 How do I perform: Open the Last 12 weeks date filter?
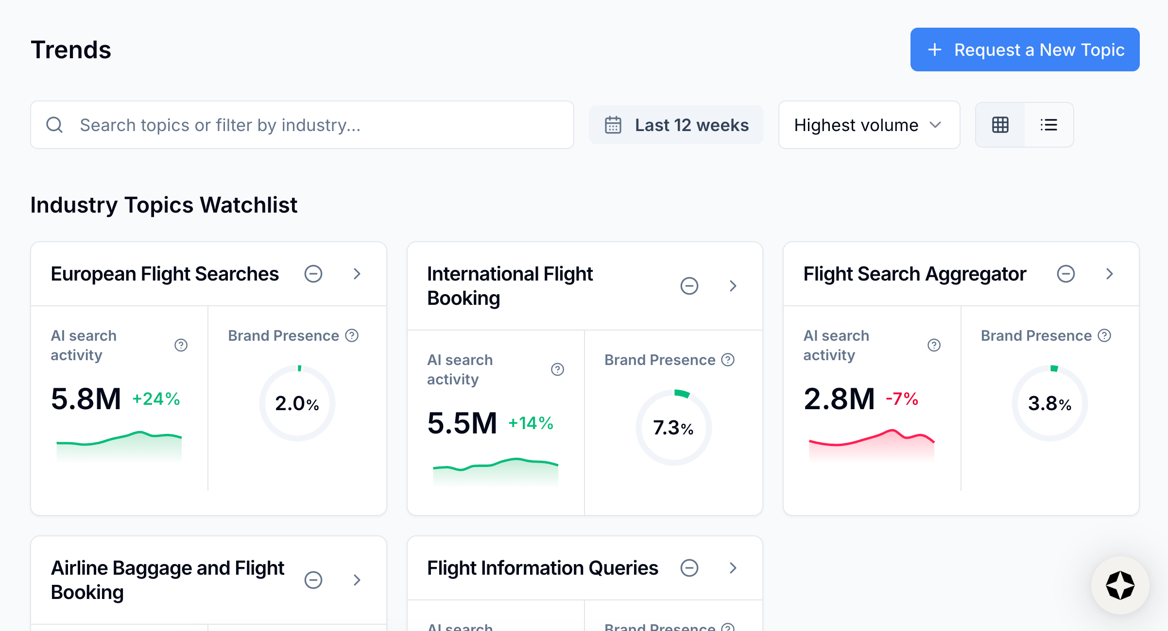[676, 125]
